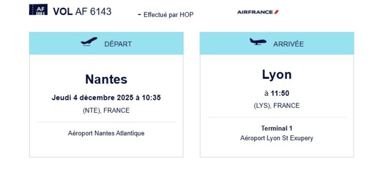Click the Terminal 1 label
This screenshot has width=377, height=174.
click(x=277, y=128)
